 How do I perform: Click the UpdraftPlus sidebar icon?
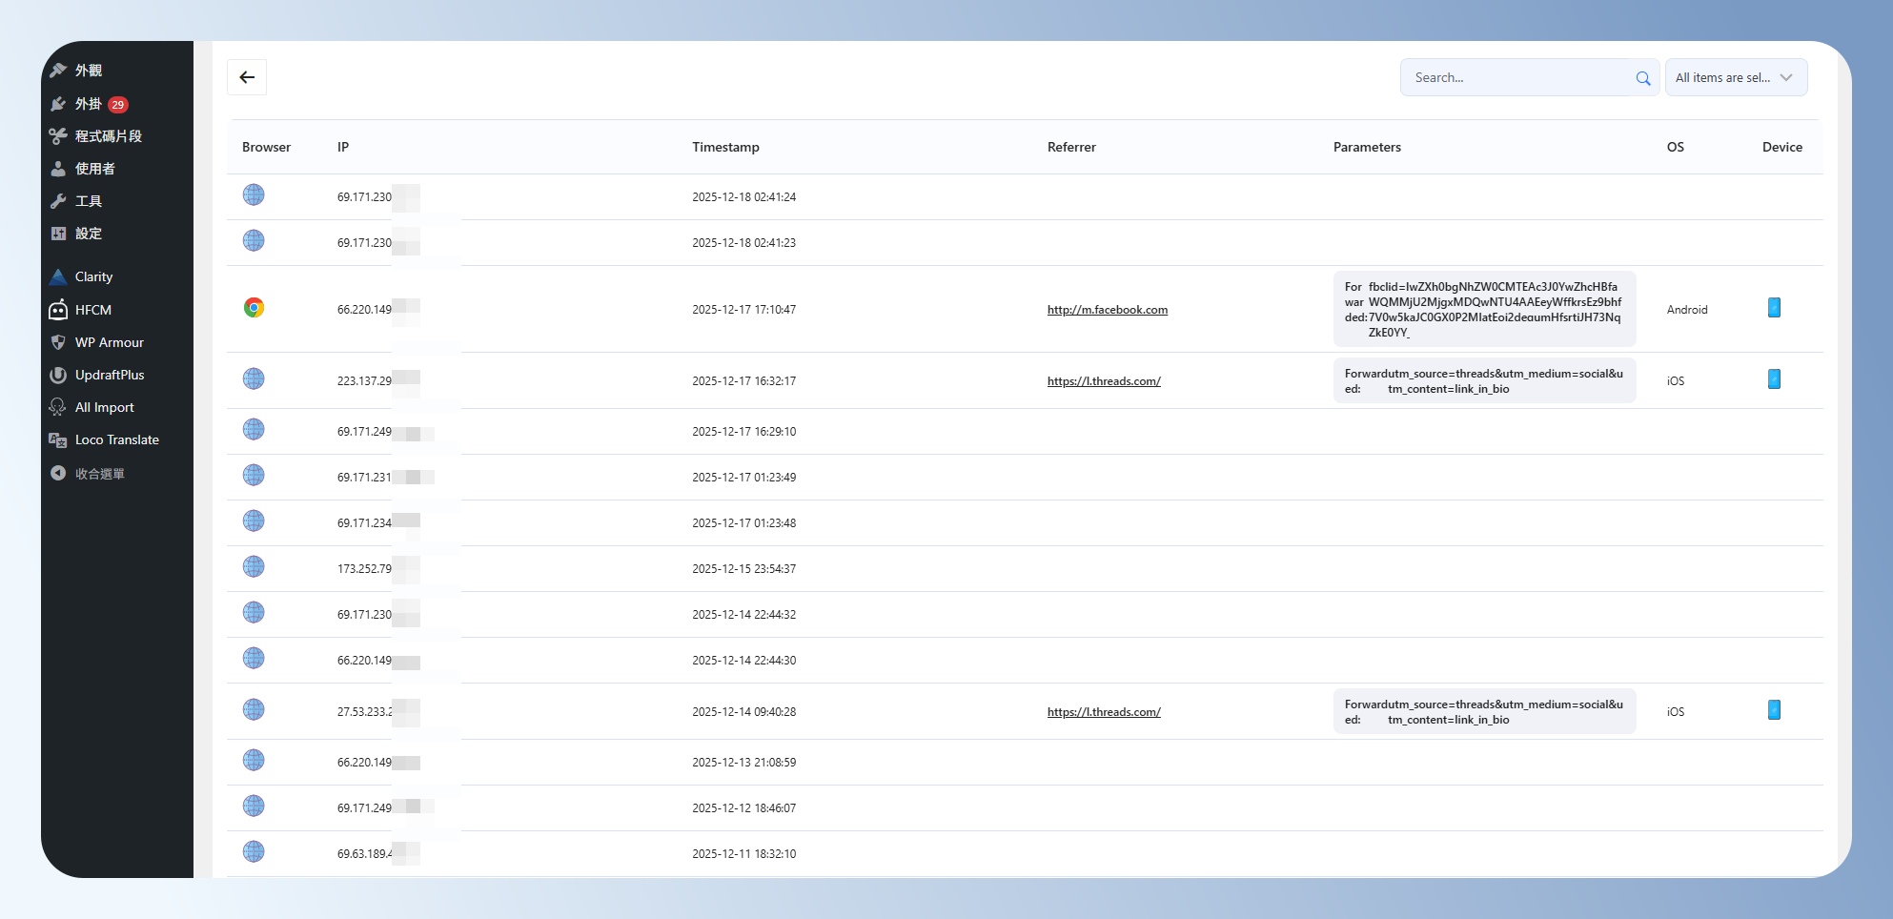[x=58, y=375]
